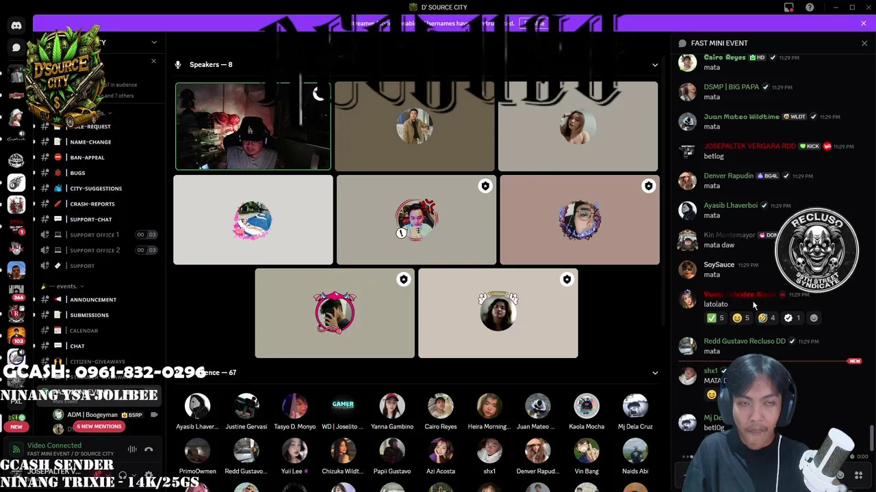Toggle the green checkmark reaction with 5
Viewport: 876px width, 492px height.
point(715,318)
